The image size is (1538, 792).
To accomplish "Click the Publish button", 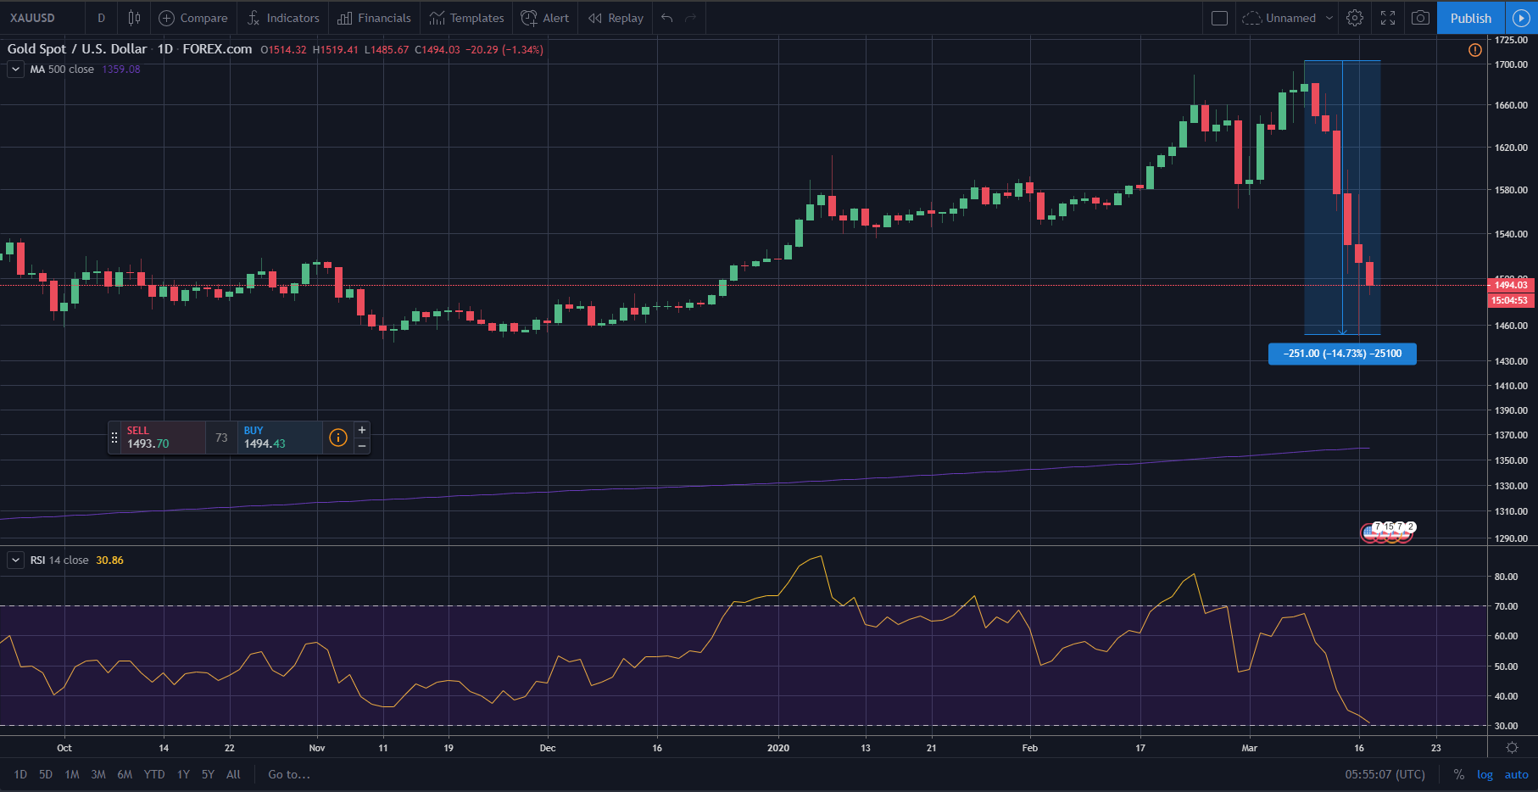I will coord(1471,18).
